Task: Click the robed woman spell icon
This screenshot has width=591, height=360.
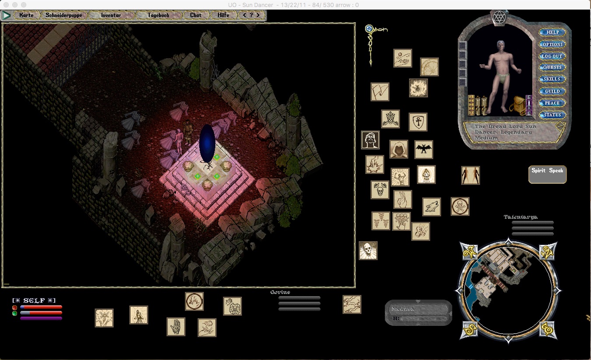Action: pos(139,315)
